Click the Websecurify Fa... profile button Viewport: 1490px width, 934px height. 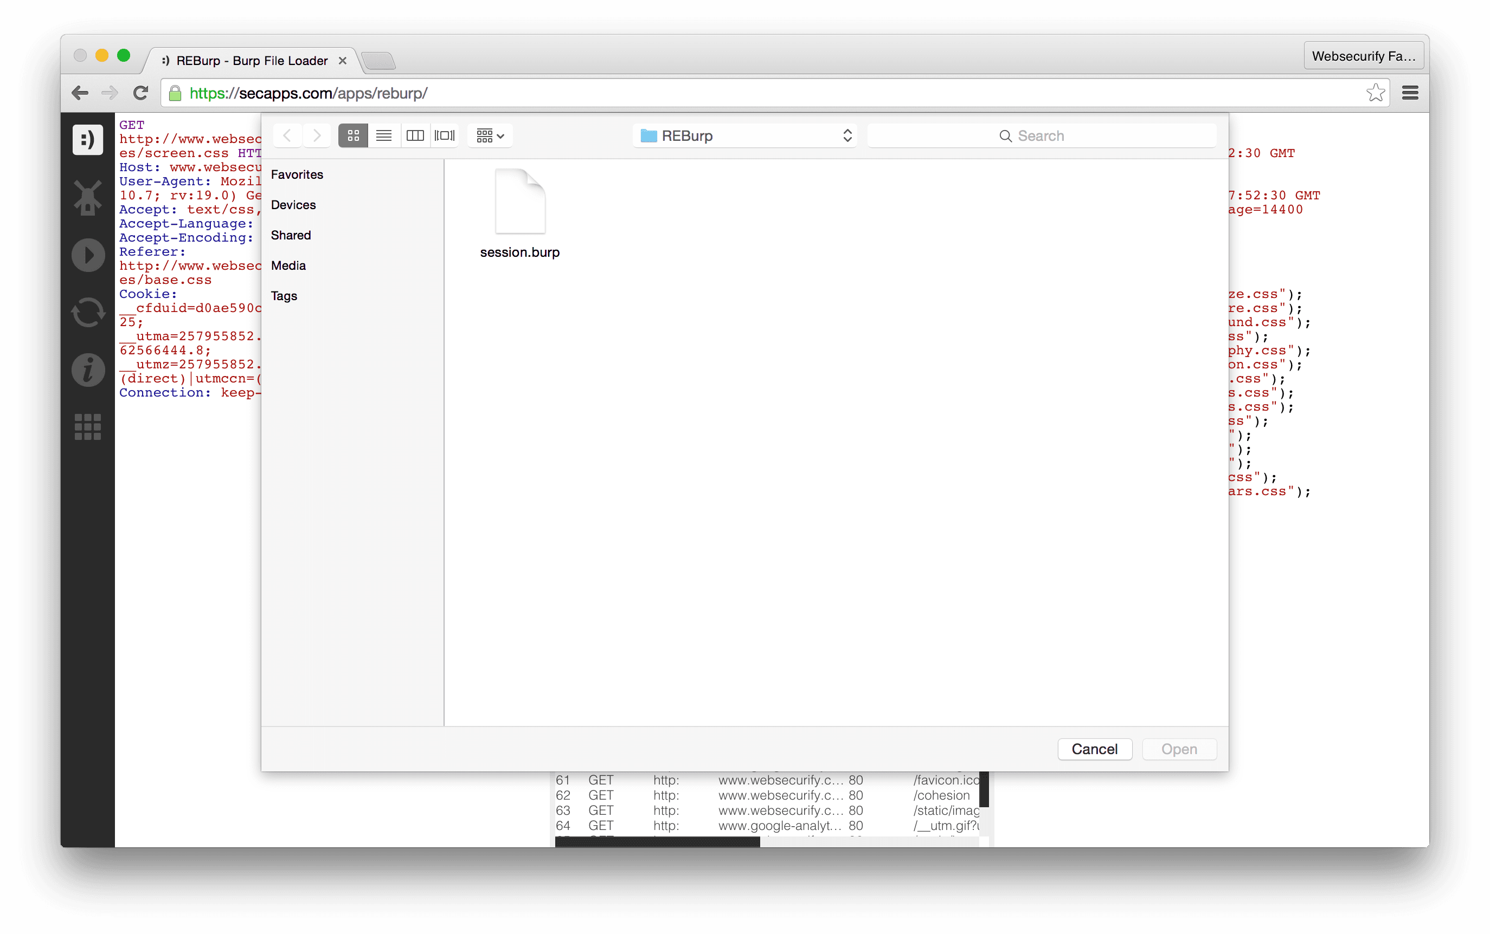point(1363,56)
